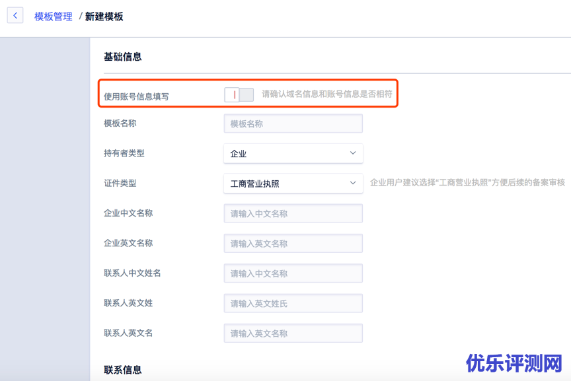Focus the 模板名称 input field

[x=293, y=123]
